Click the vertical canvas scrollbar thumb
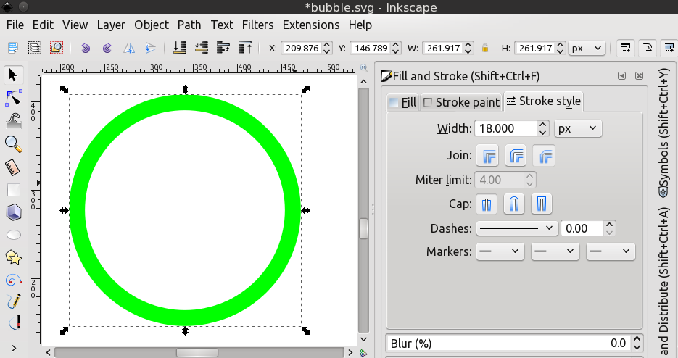 tap(363, 228)
